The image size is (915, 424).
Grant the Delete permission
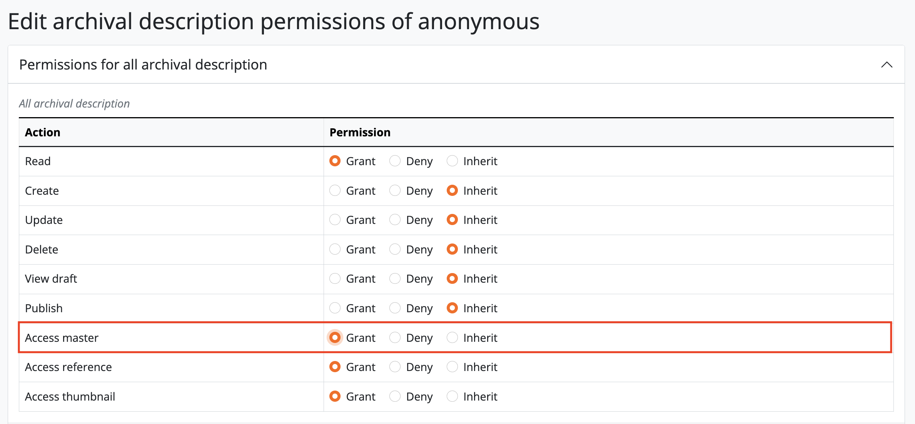(x=335, y=249)
